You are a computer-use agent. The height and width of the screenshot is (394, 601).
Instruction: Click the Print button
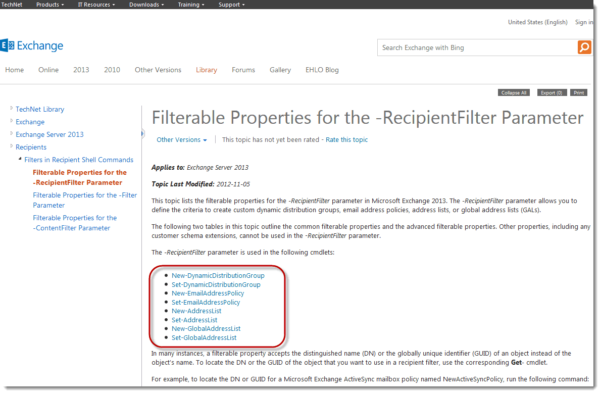579,93
